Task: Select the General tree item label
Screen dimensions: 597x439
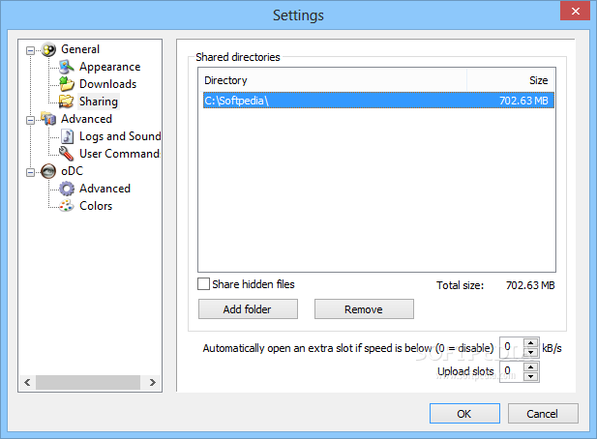Action: coord(80,49)
